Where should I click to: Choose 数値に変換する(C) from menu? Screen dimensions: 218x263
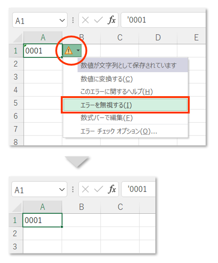point(106,79)
